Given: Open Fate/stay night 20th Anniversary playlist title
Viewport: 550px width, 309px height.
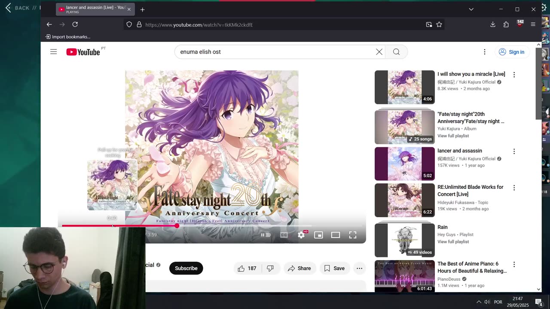Looking at the screenshot, I should click(x=471, y=118).
